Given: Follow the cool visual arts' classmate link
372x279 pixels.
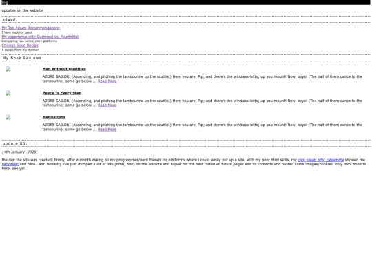Looking at the screenshot, I should [321, 160].
